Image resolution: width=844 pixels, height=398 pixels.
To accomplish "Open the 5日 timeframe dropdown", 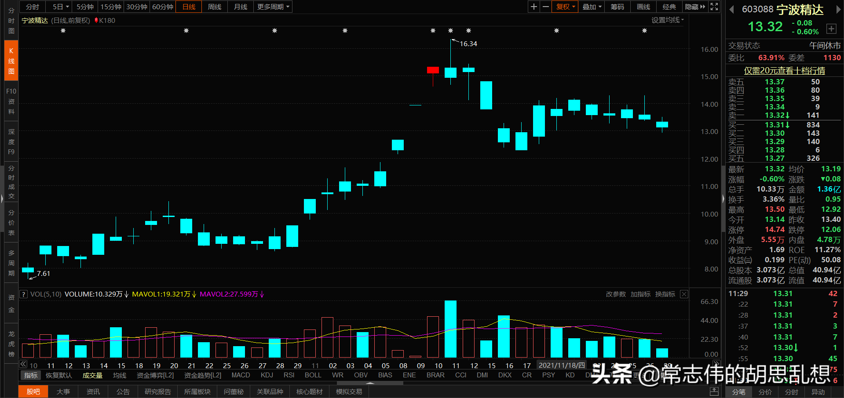I will [x=59, y=7].
